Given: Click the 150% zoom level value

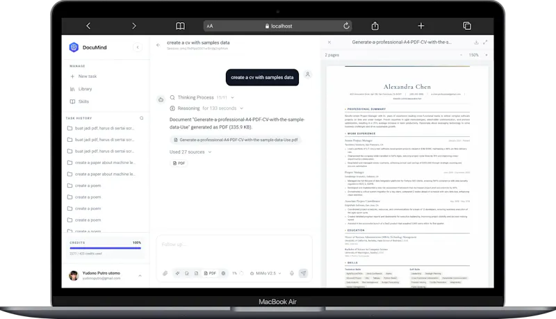Looking at the screenshot, I should 474,55.
